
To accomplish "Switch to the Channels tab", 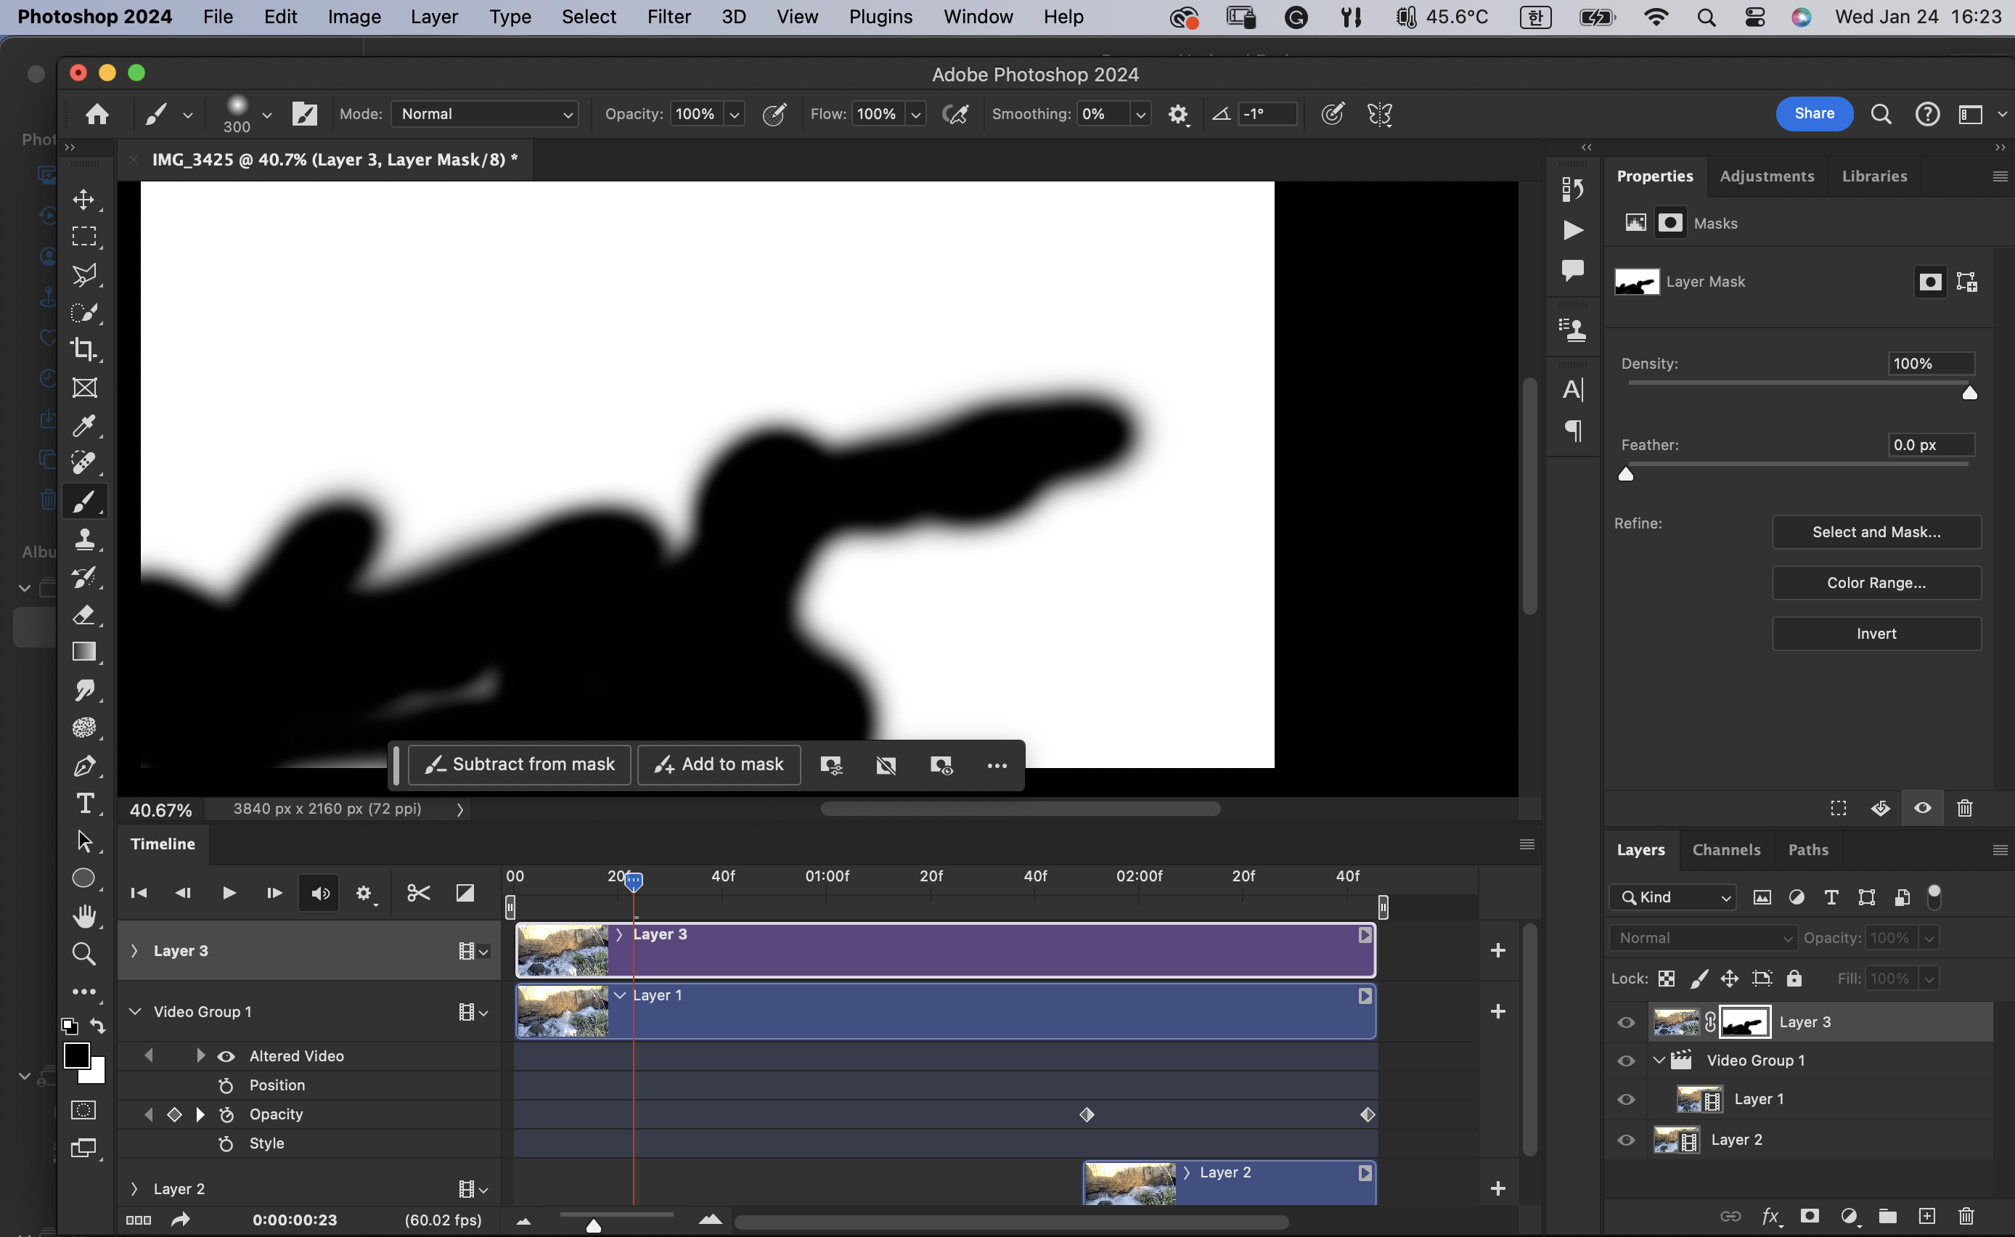I will (1725, 849).
